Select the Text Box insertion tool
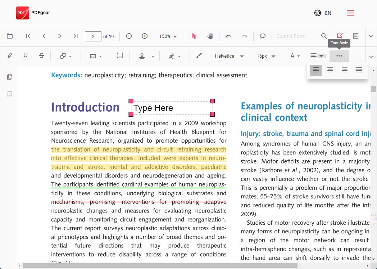377x269 pixels. tap(120, 55)
